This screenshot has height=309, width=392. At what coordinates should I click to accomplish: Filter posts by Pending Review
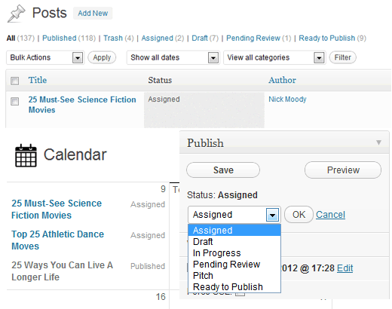pos(253,38)
